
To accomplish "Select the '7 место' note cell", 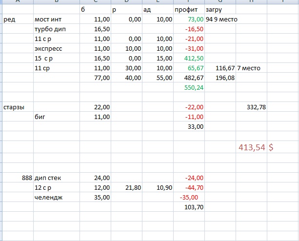I will coord(251,68).
